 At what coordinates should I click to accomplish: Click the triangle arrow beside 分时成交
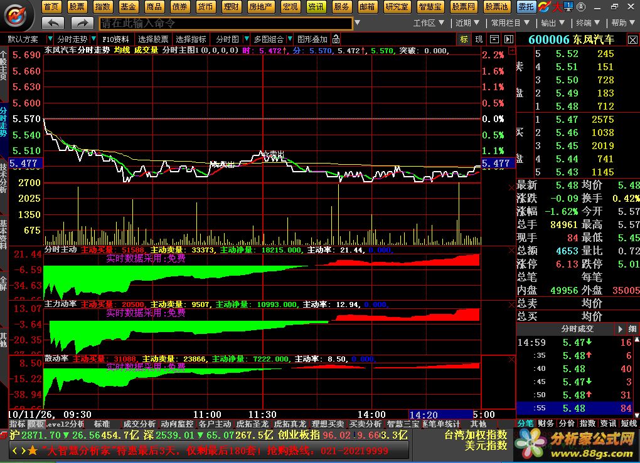(x=620, y=329)
